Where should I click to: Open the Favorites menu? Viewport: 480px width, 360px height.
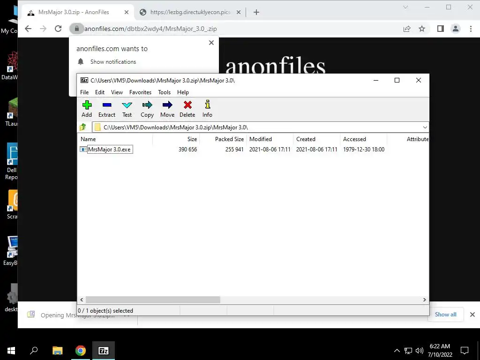(140, 92)
